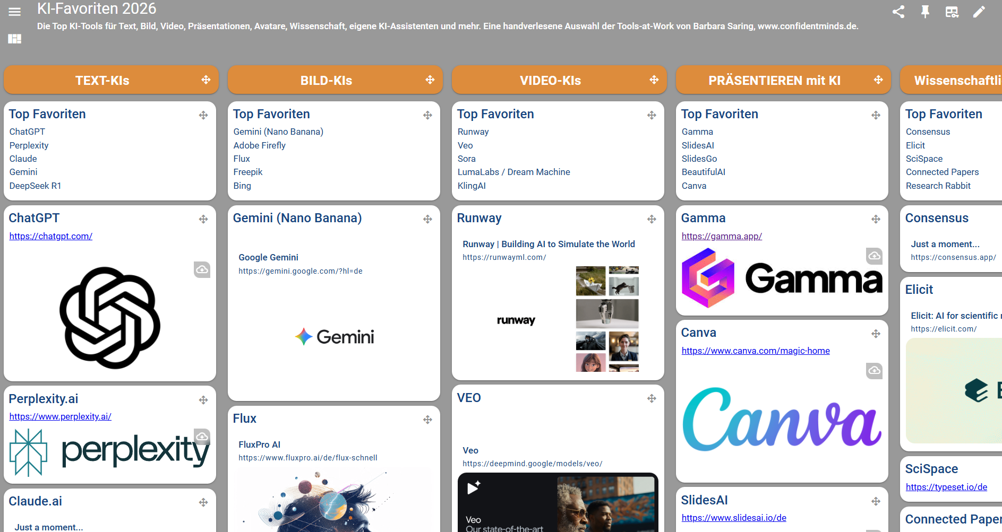Click 'KlingAI' in VIDEO-KIs favorites list

pyautogui.click(x=472, y=186)
